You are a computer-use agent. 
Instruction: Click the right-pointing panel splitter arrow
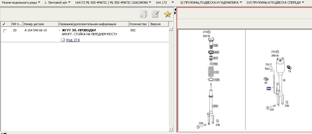(175, 13)
